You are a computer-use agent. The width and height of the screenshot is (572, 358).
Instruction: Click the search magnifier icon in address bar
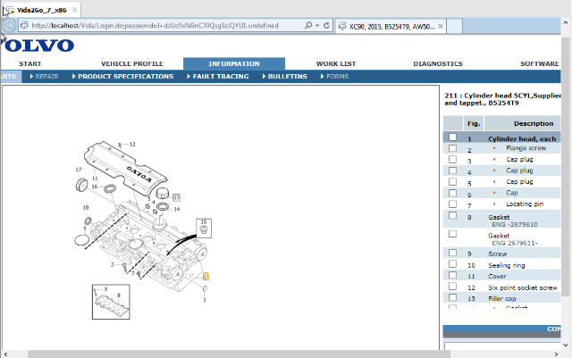[308, 26]
